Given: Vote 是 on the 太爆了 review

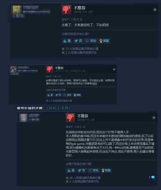Looking at the screenshot, I should click(67, 41).
